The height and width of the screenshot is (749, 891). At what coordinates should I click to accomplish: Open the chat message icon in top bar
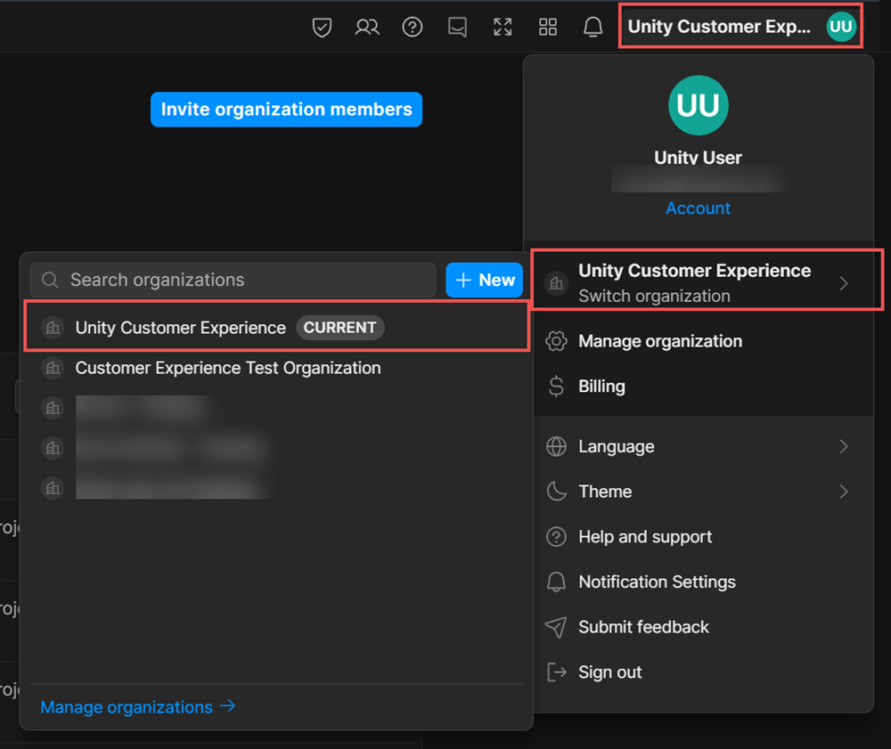click(457, 27)
